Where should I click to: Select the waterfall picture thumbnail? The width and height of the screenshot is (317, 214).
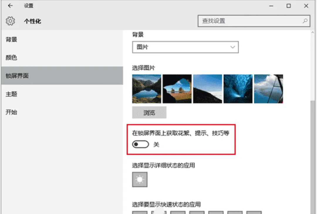point(238,88)
